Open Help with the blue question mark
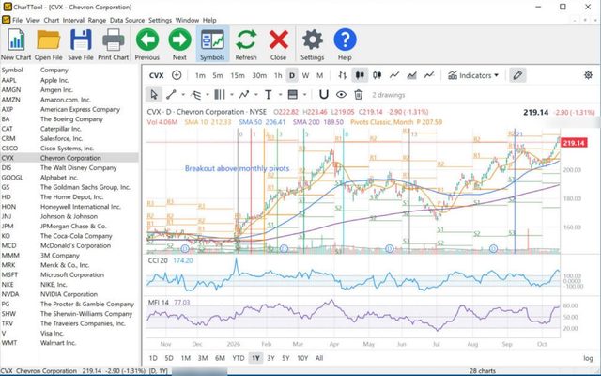 click(345, 44)
